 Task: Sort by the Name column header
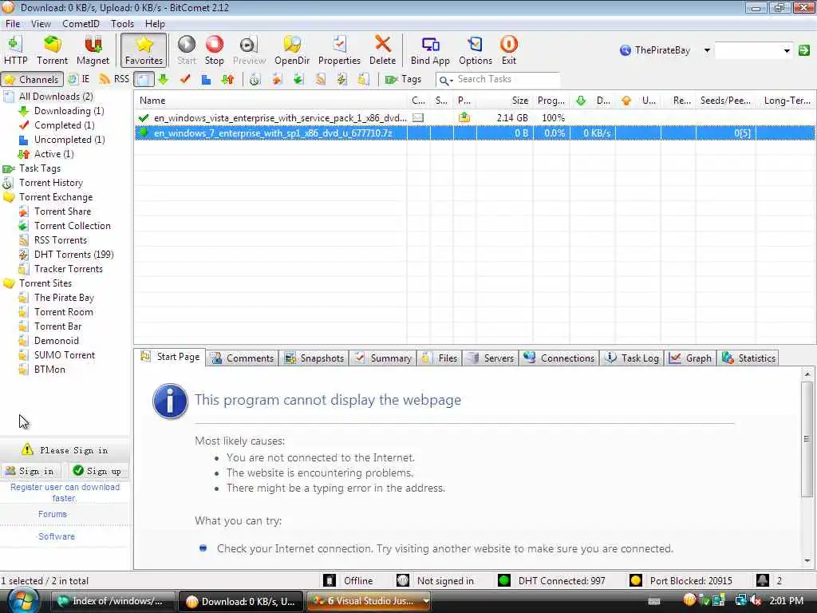[x=270, y=101]
